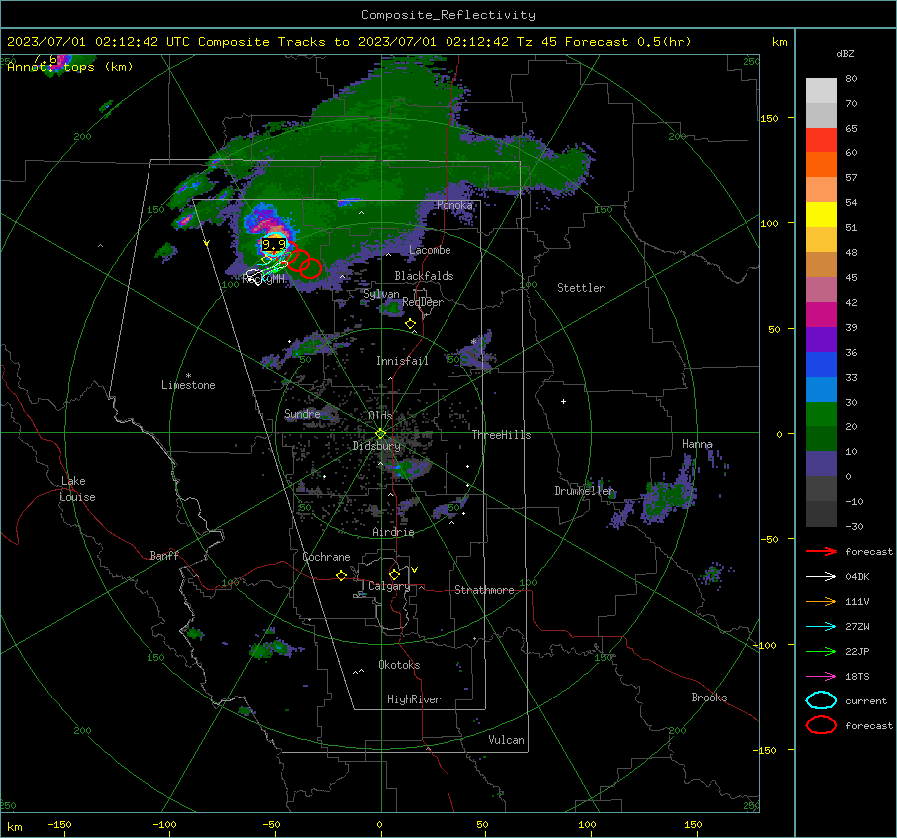This screenshot has height=838, width=897.
Task: Click the Okotoks town label
Action: tap(399, 665)
